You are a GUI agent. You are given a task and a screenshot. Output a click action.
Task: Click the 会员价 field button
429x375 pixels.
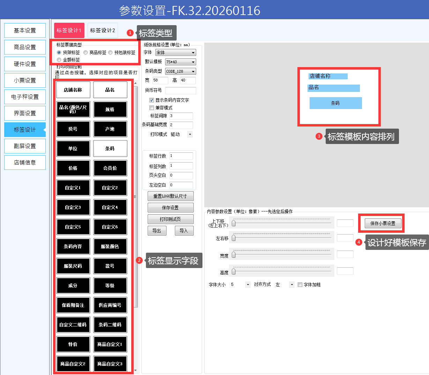point(110,168)
